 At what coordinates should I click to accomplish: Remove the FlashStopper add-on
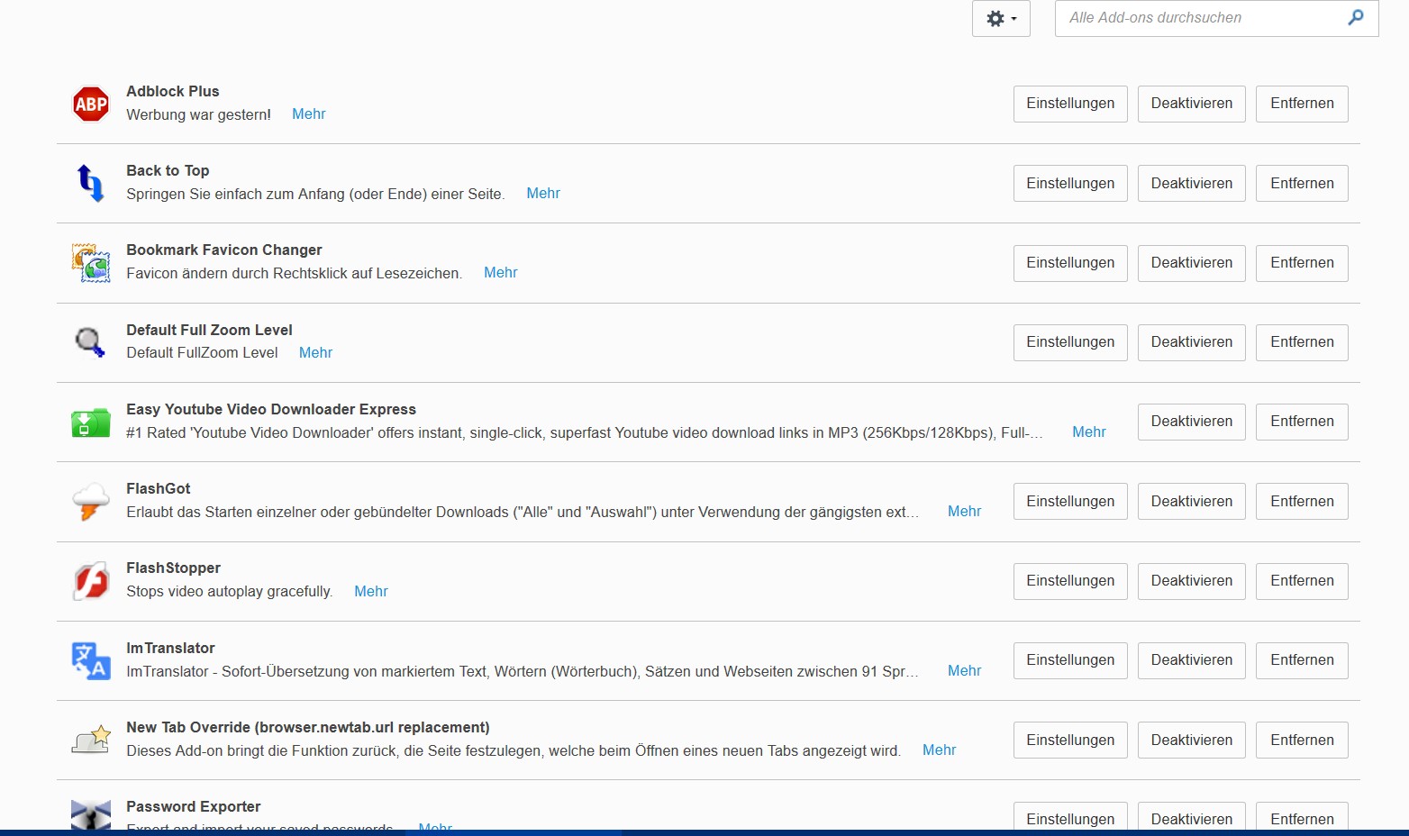click(1302, 581)
